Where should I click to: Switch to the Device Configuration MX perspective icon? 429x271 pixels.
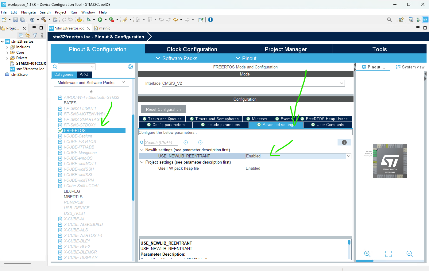(x=425, y=20)
